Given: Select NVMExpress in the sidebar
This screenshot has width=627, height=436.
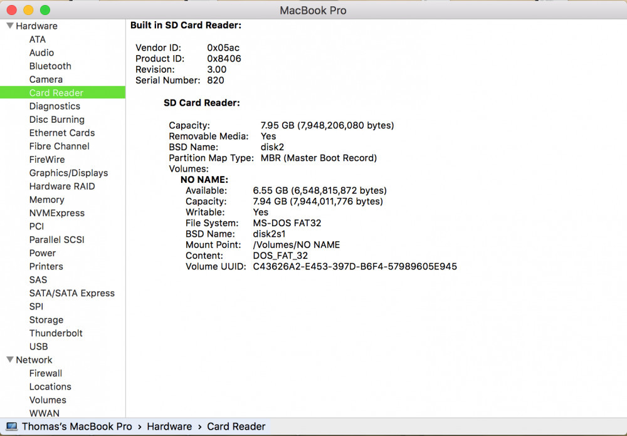Looking at the screenshot, I should click(57, 213).
